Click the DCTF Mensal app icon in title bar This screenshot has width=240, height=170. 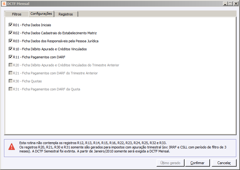click(x=4, y=4)
